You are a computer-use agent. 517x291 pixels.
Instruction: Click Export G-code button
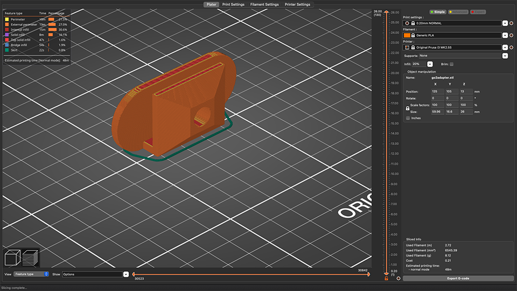[459, 278]
